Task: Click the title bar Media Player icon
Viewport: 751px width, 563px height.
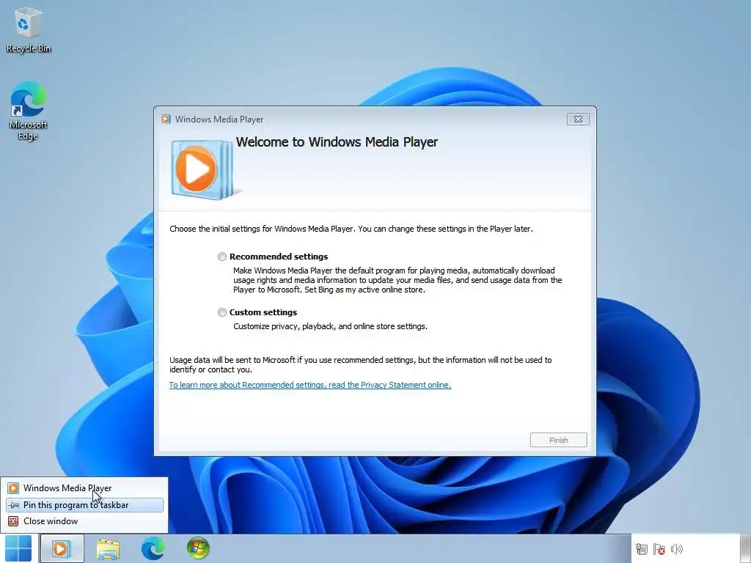Action: click(x=166, y=119)
